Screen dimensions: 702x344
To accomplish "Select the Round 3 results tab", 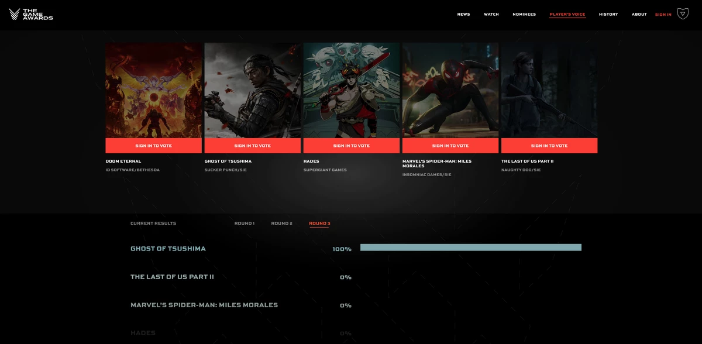I will (x=319, y=223).
